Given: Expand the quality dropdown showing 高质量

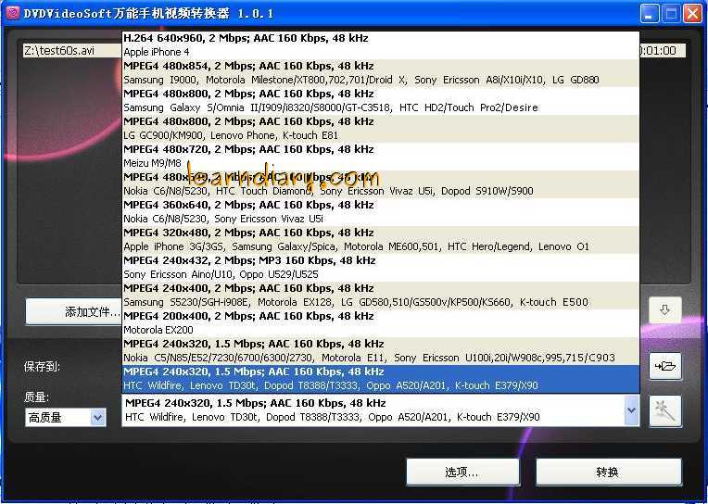Looking at the screenshot, I should (x=66, y=417).
